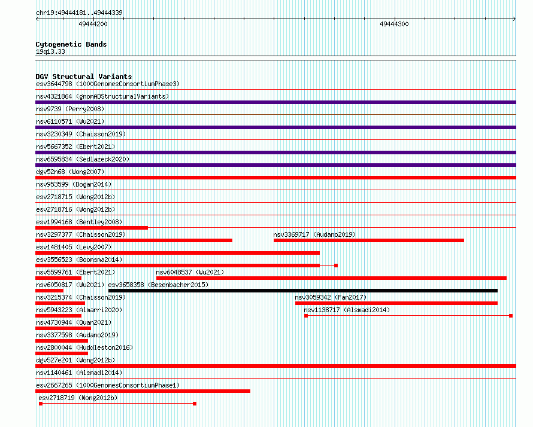This screenshot has width=533, height=427.
Task: Select the esv2718715 Wong2012b label
Action: point(75,197)
